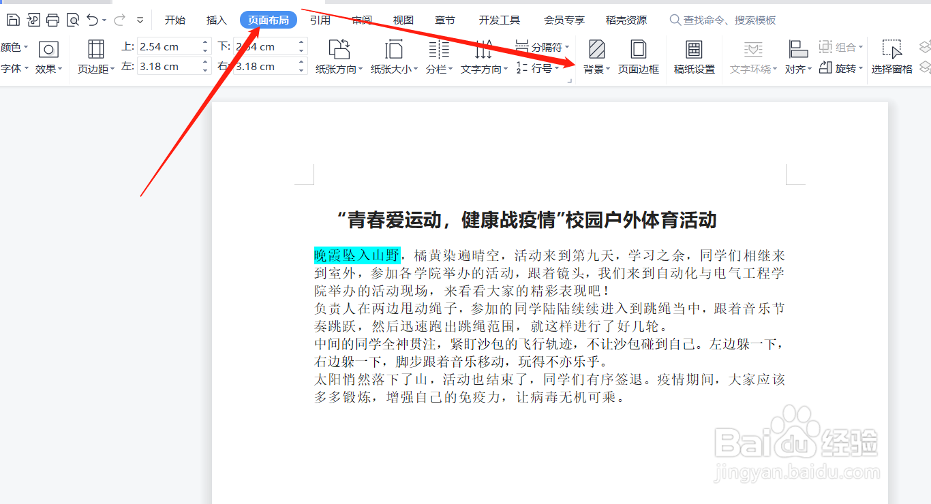Select the 页面布局 tab
The height and width of the screenshot is (504, 931).
[269, 20]
